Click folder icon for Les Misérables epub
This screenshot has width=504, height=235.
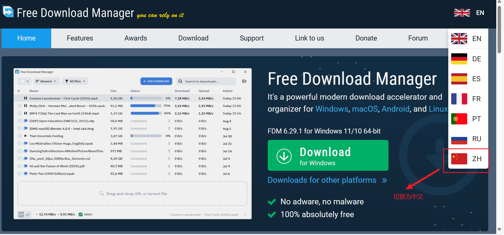click(26, 143)
